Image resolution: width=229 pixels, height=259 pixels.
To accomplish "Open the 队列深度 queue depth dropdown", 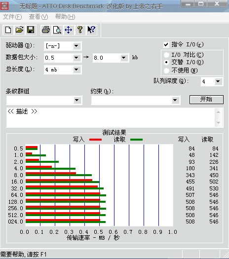I will click(x=218, y=81).
